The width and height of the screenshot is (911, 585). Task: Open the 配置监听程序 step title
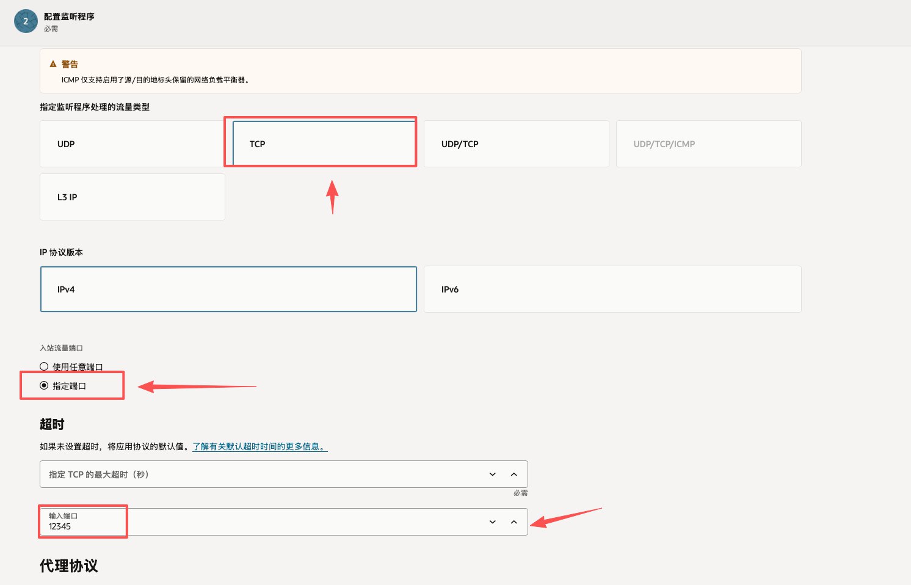tap(69, 16)
